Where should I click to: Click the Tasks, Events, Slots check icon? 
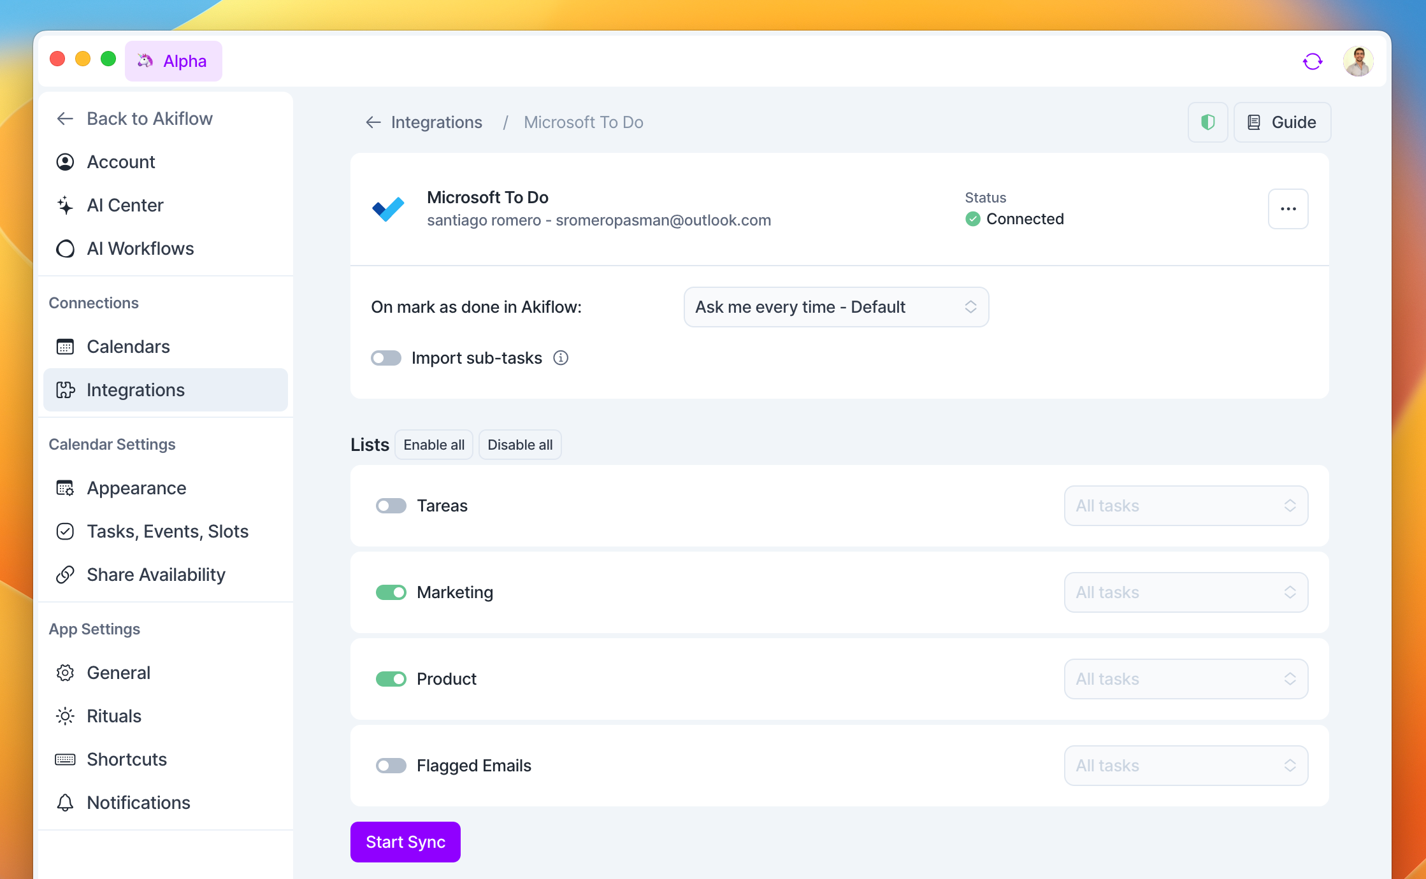pos(65,531)
